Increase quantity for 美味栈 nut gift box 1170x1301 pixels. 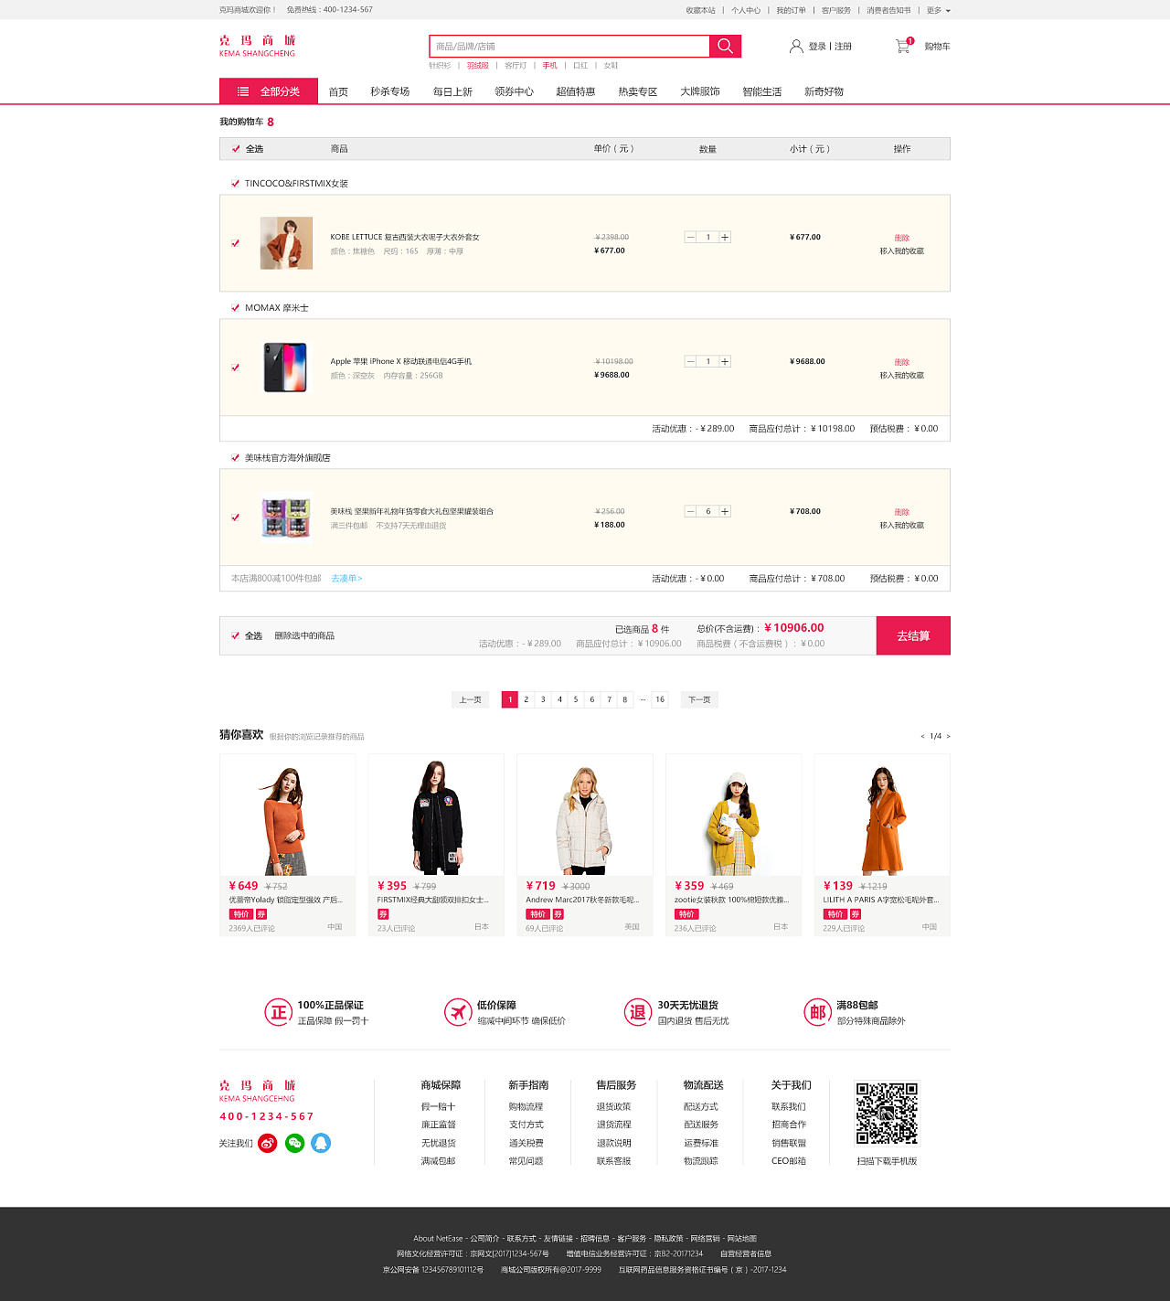click(725, 511)
